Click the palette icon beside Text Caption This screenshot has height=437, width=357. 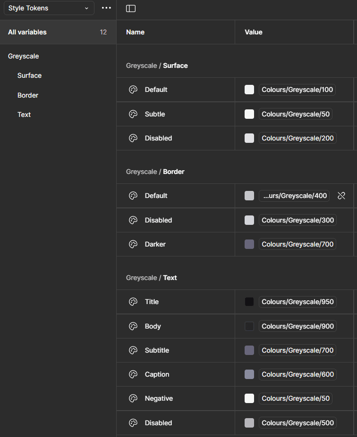tap(133, 374)
